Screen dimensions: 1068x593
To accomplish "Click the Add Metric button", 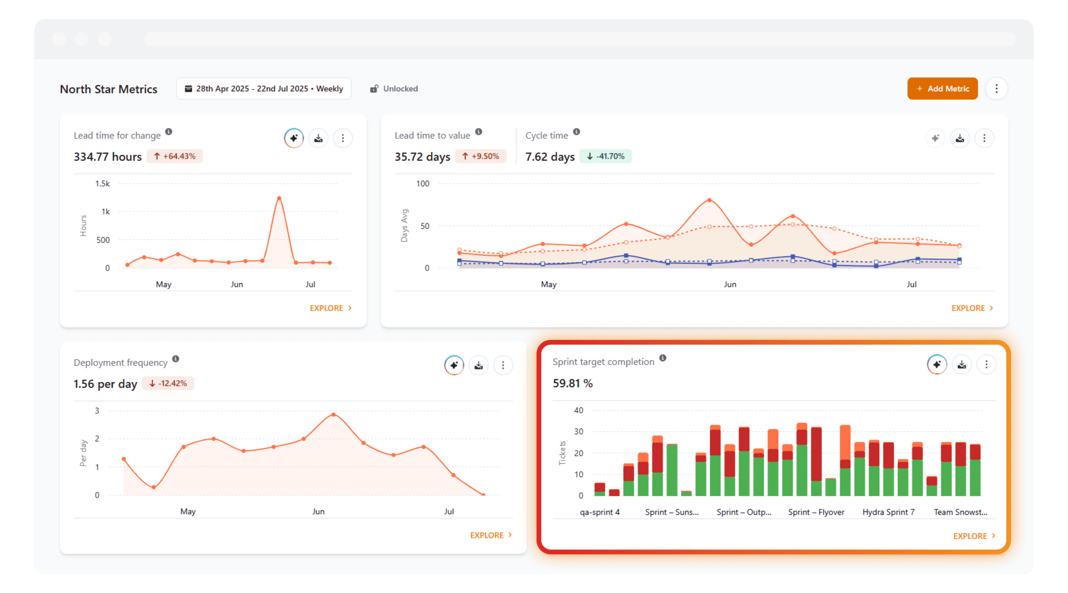I will tap(942, 89).
